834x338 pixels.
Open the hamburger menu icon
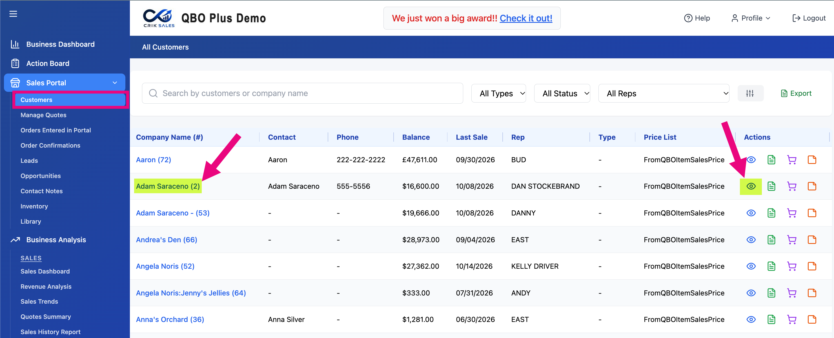click(x=13, y=14)
